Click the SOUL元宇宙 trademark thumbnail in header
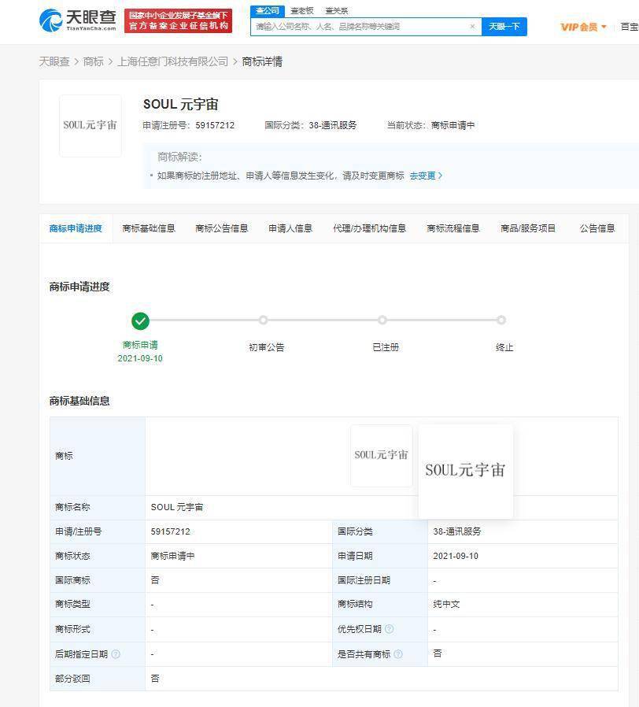 coord(90,126)
